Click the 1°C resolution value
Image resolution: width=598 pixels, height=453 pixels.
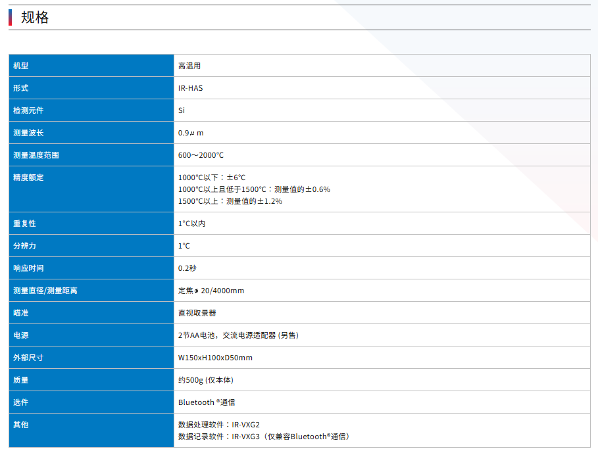(x=184, y=246)
